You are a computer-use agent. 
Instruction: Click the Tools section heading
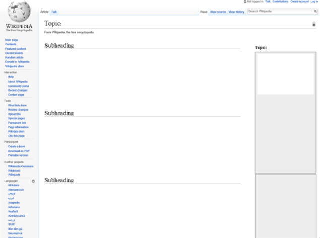[x=7, y=101]
